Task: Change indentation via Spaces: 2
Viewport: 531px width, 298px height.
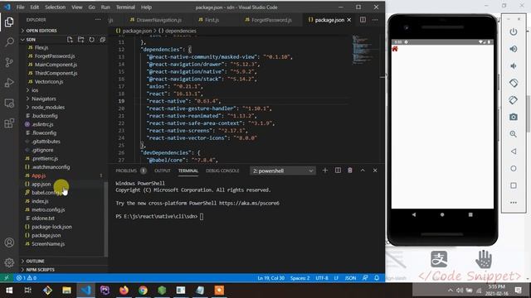Action: 300,278
